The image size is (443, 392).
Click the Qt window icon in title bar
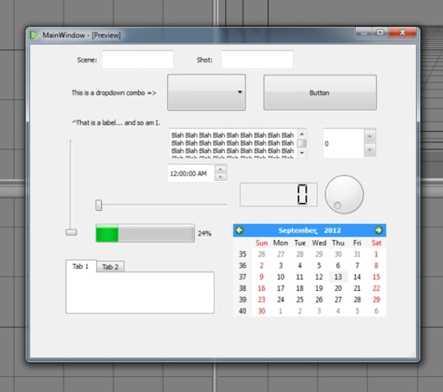pyautogui.click(x=34, y=35)
